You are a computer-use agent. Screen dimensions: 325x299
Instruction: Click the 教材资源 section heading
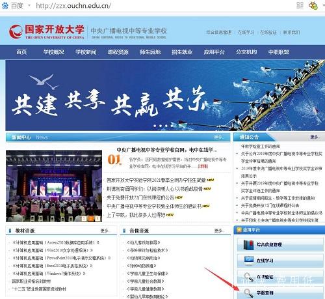pyautogui.click(x=25, y=231)
